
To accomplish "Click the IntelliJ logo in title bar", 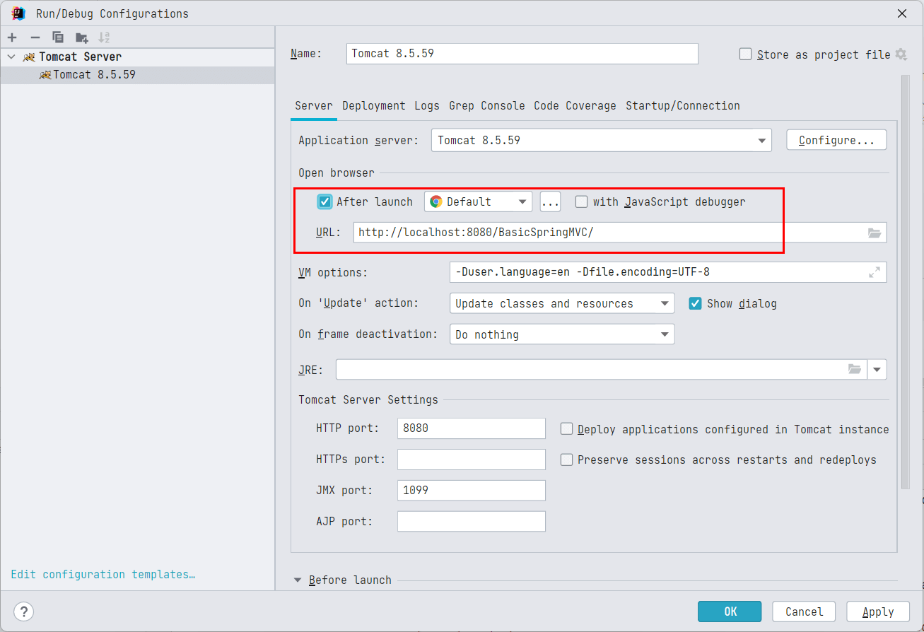I will pos(18,13).
